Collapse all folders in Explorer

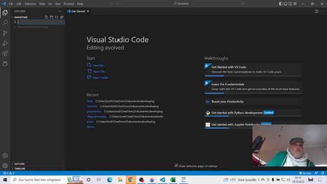[x=62, y=17]
